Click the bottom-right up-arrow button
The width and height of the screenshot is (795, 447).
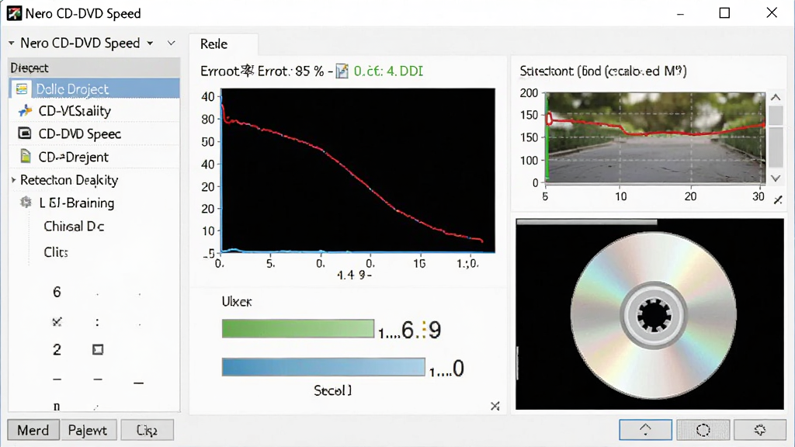pyautogui.click(x=645, y=430)
